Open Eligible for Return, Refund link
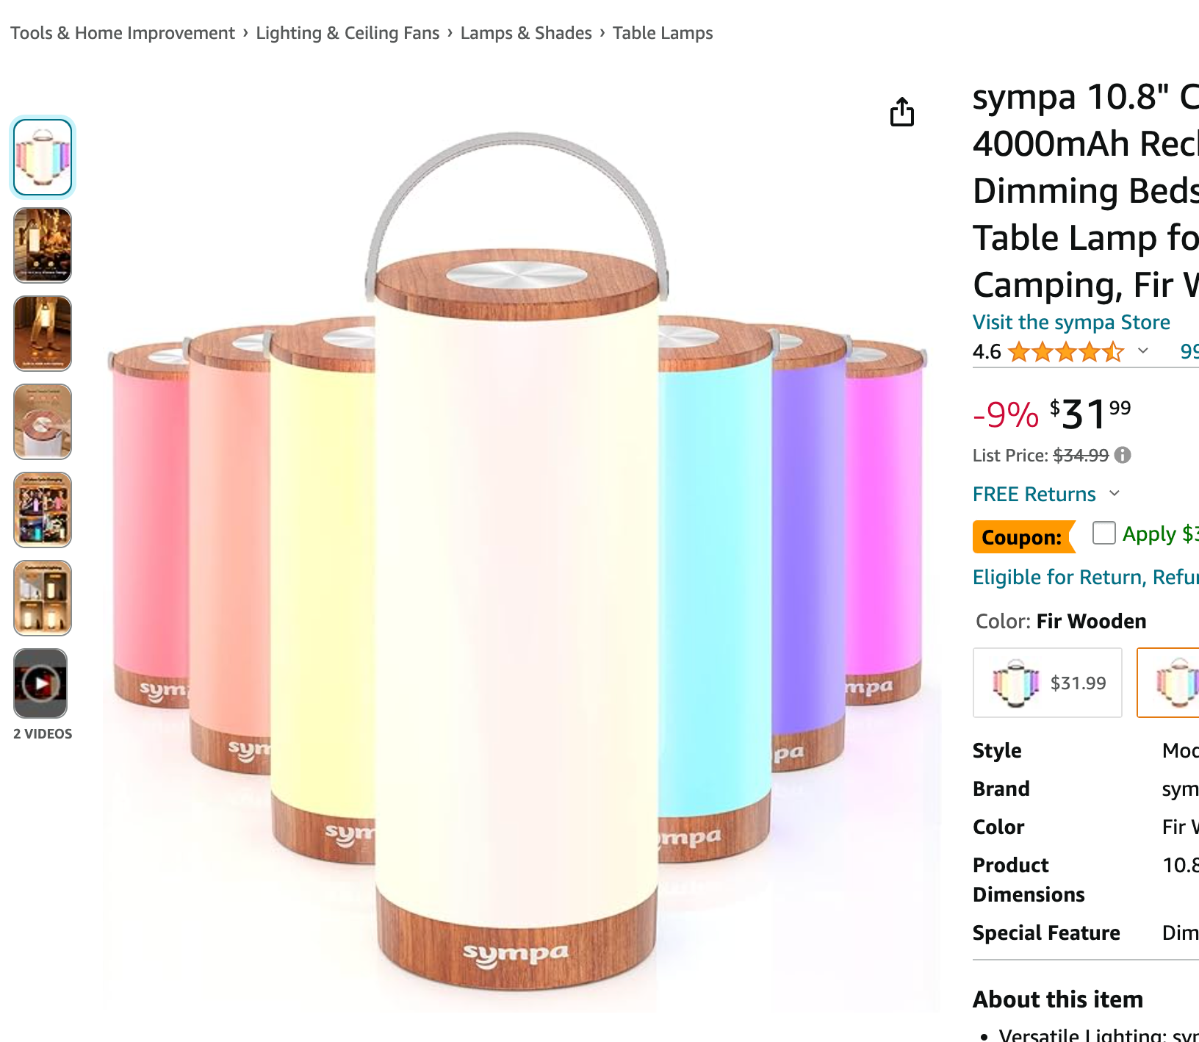Viewport: 1199px width, 1042px height. click(1086, 577)
